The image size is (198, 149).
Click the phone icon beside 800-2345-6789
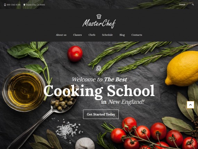(5, 5)
